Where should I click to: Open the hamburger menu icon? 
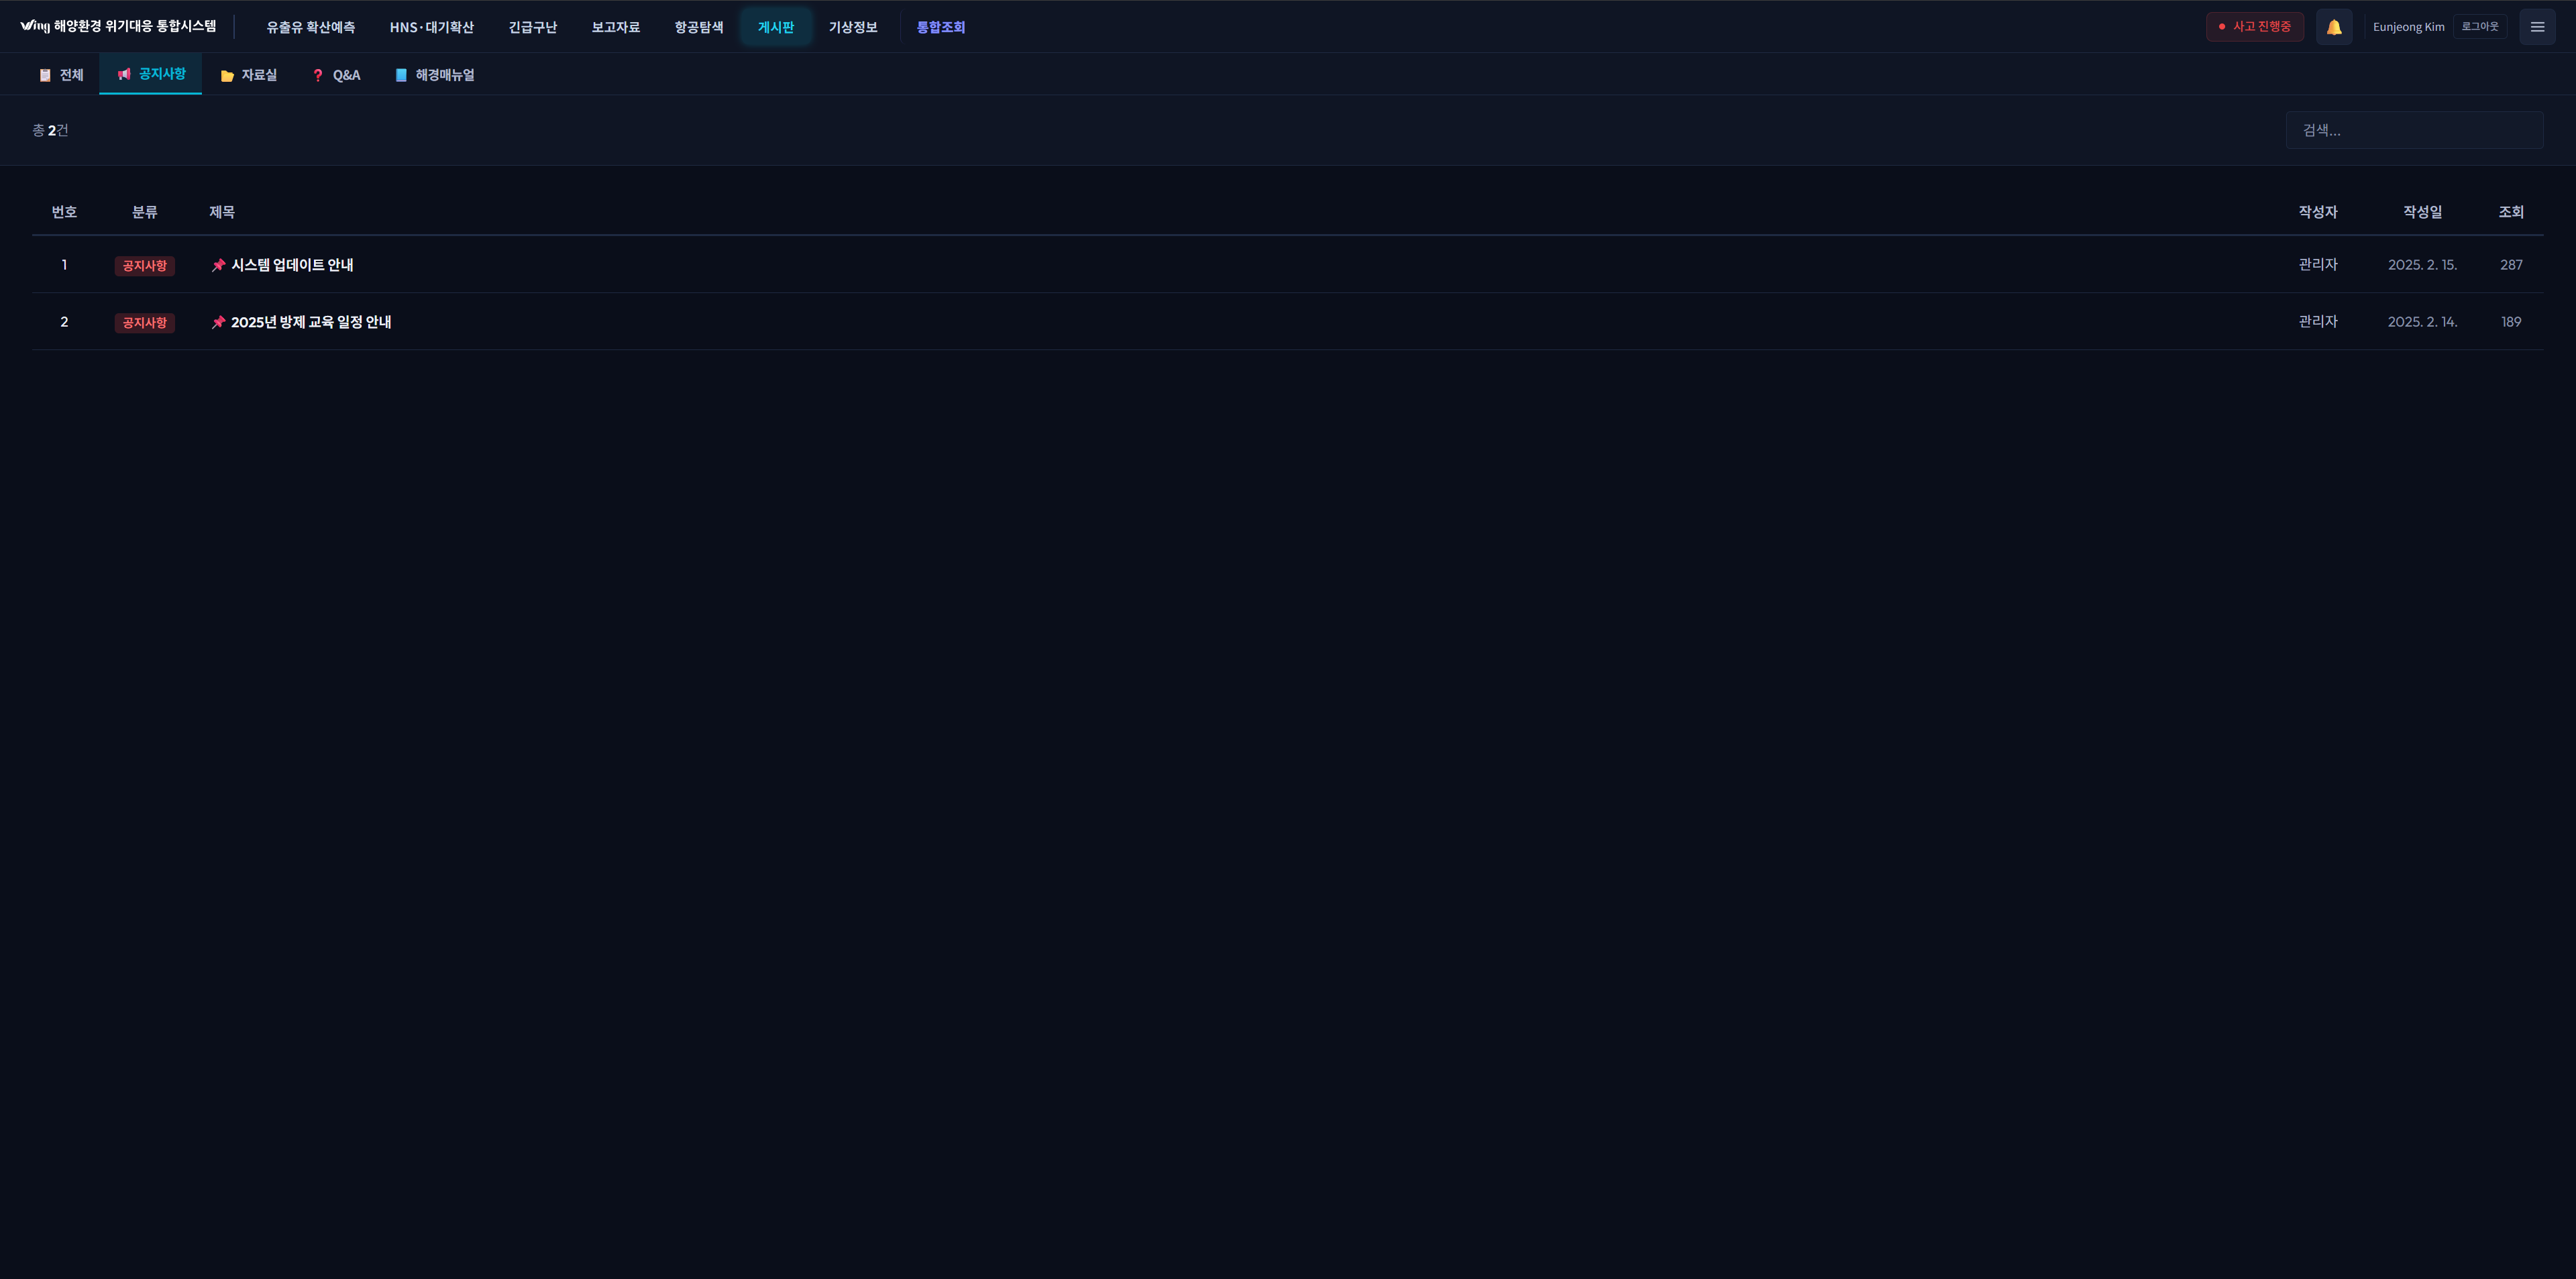(x=2536, y=27)
